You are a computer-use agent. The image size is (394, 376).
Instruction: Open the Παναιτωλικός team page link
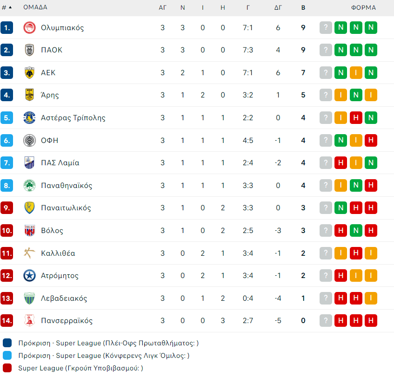click(66, 208)
